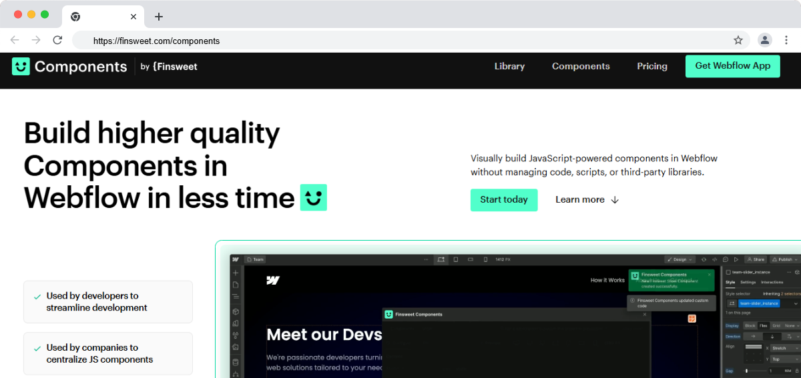Open the Components cube icon in the Designer sidebar

tap(236, 311)
